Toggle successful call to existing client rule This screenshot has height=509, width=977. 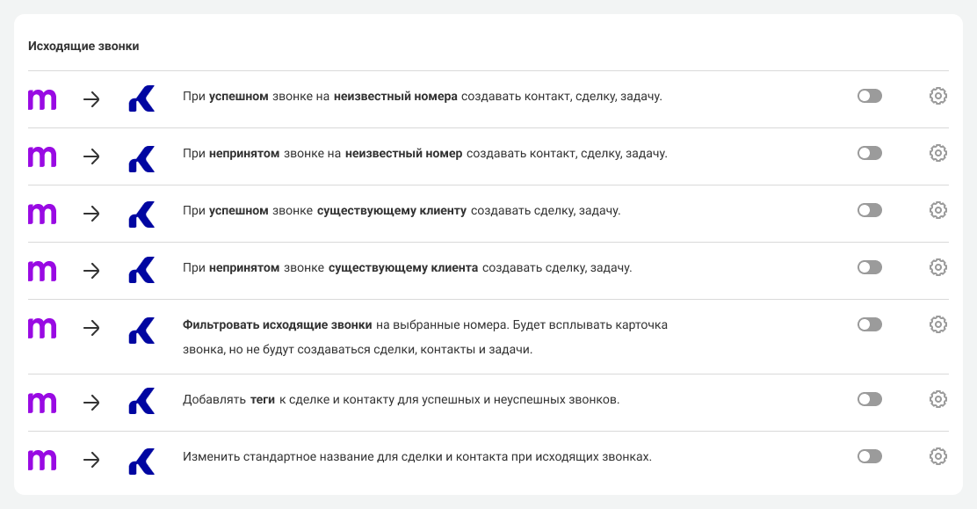869,210
